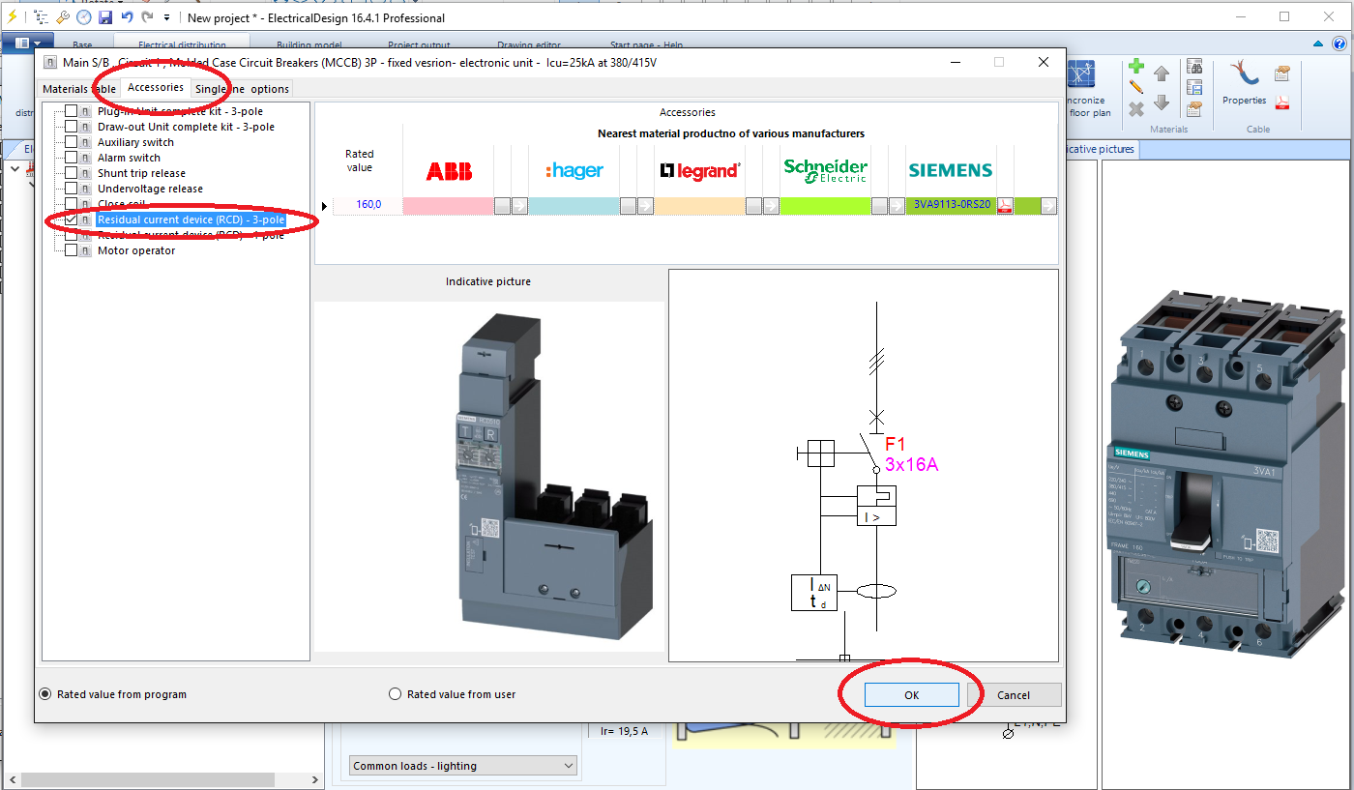Click the gray X Delete material icon

(x=1136, y=108)
